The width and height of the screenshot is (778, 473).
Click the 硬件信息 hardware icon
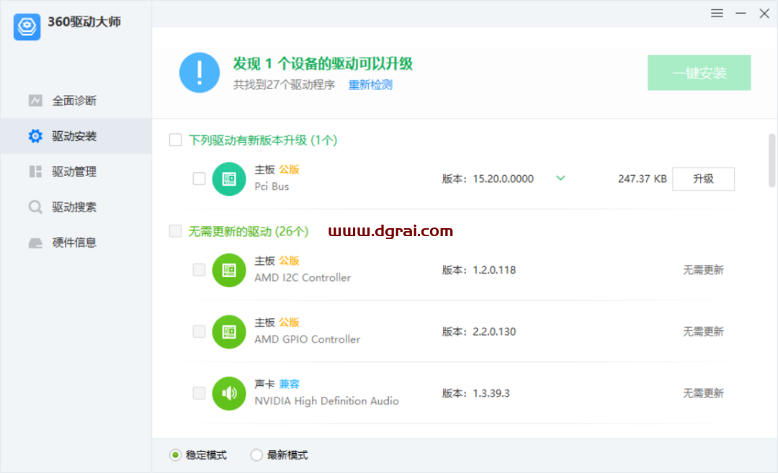pyautogui.click(x=35, y=243)
